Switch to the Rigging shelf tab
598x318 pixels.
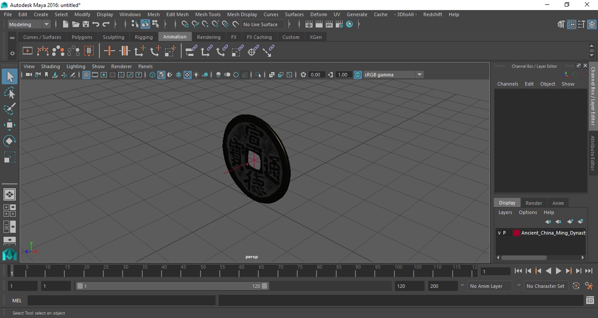click(144, 37)
